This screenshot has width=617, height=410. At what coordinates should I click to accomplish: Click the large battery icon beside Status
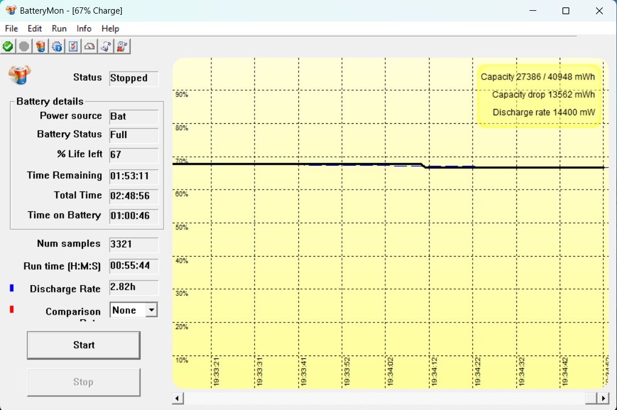(x=20, y=75)
